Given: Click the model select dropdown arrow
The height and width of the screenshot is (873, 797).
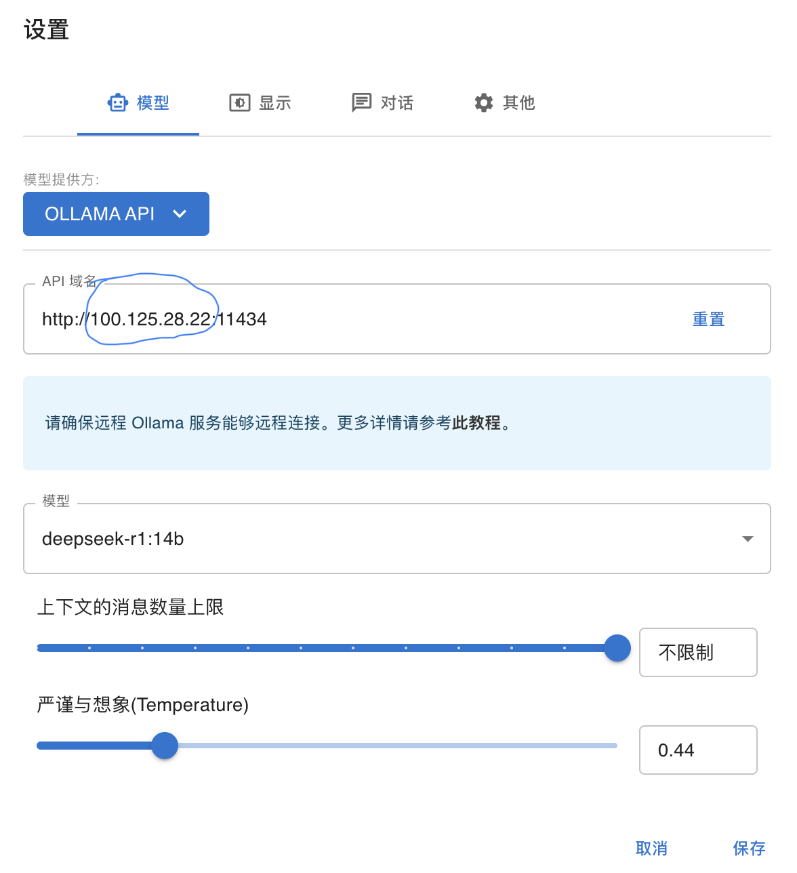Looking at the screenshot, I should click(748, 539).
